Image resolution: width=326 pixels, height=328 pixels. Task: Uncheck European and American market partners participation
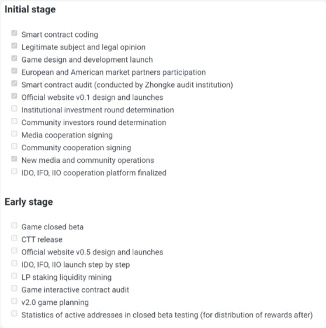pos(14,71)
